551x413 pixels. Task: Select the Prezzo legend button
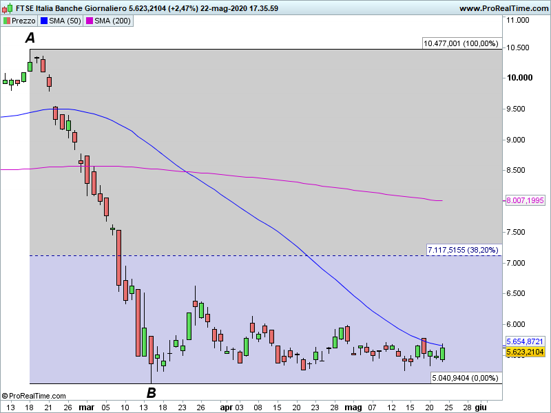[19, 21]
